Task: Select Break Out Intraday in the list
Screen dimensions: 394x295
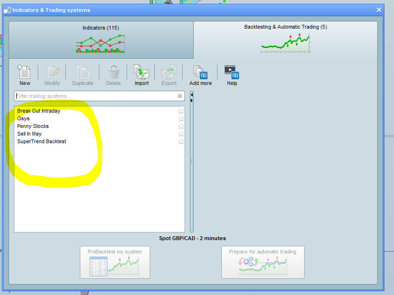Action: (99, 111)
